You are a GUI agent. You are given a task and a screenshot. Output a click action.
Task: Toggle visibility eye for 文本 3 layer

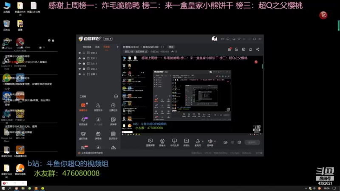[79, 63]
